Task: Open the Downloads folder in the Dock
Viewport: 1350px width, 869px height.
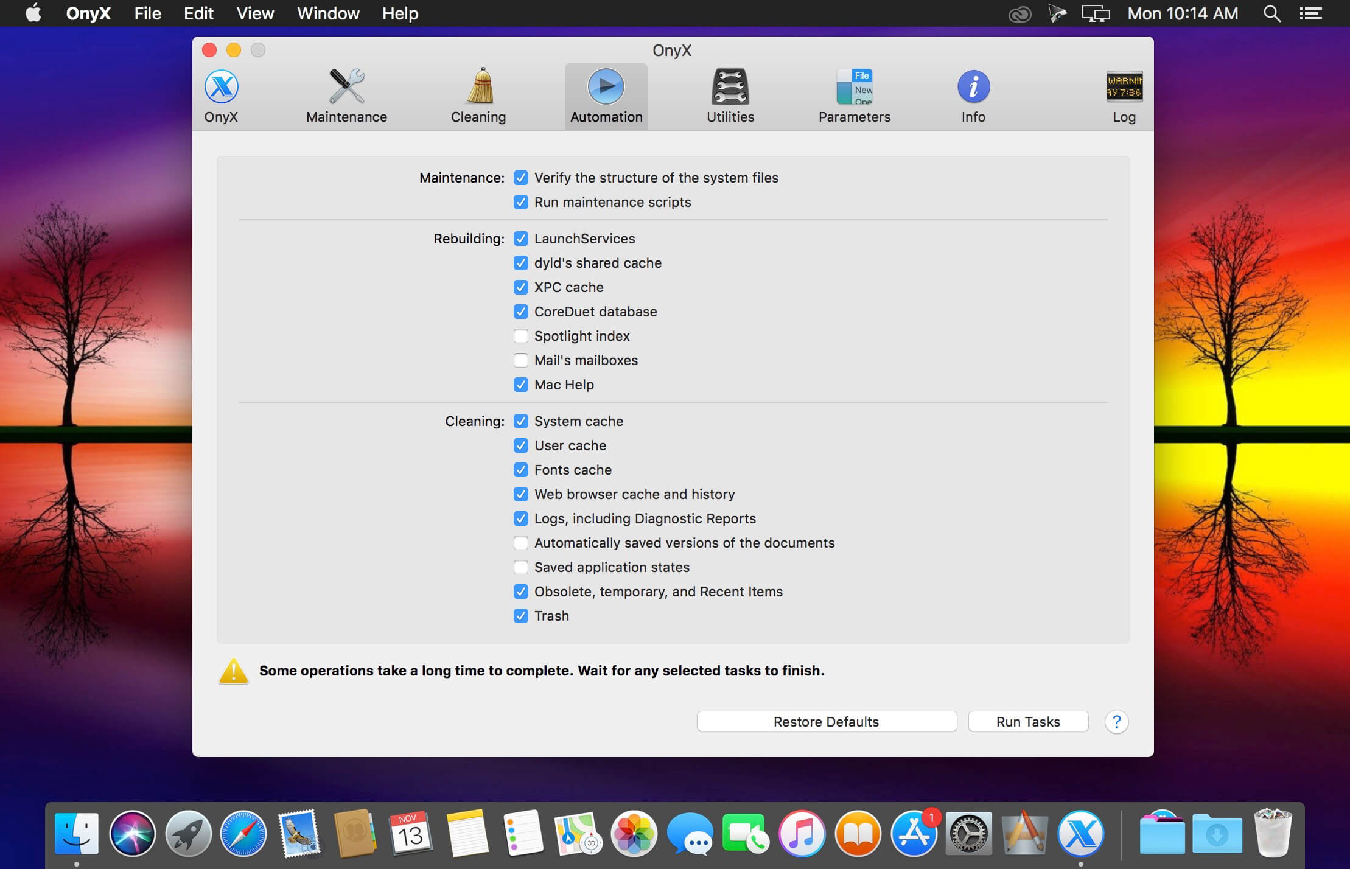Action: 1217,833
